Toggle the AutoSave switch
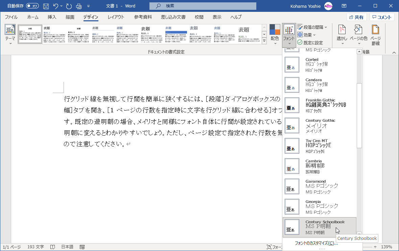The width and height of the screenshot is (399, 251). click(32, 6)
